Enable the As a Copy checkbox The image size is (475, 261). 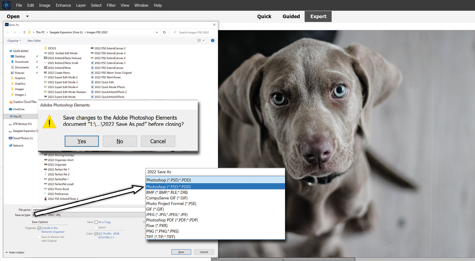pos(96,222)
